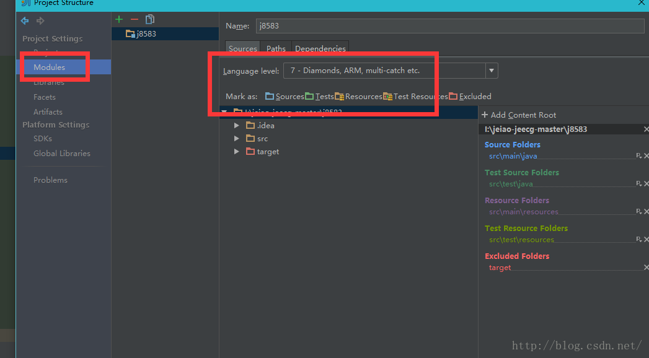Screen dimensions: 649x358
Task: Expand the target folder
Action: click(x=236, y=152)
